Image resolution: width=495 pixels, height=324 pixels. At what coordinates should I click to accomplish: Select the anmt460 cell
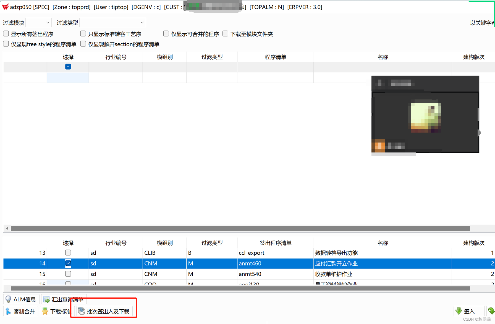pyautogui.click(x=275, y=264)
